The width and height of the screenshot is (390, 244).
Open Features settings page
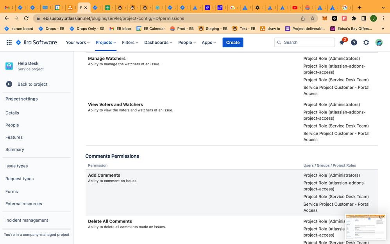pos(14,137)
